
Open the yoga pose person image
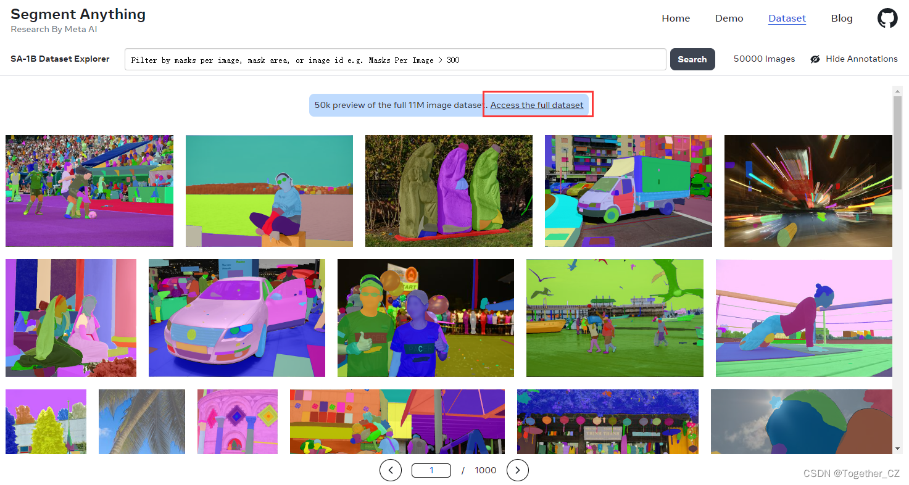(x=804, y=318)
